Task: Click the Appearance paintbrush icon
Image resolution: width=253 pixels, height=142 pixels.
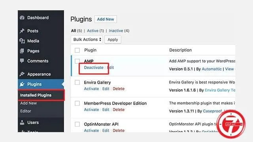Action: coord(22,74)
